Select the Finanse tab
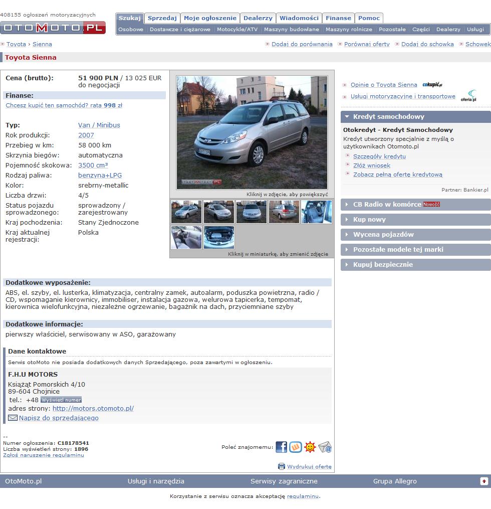The height and width of the screenshot is (509, 491). click(338, 18)
